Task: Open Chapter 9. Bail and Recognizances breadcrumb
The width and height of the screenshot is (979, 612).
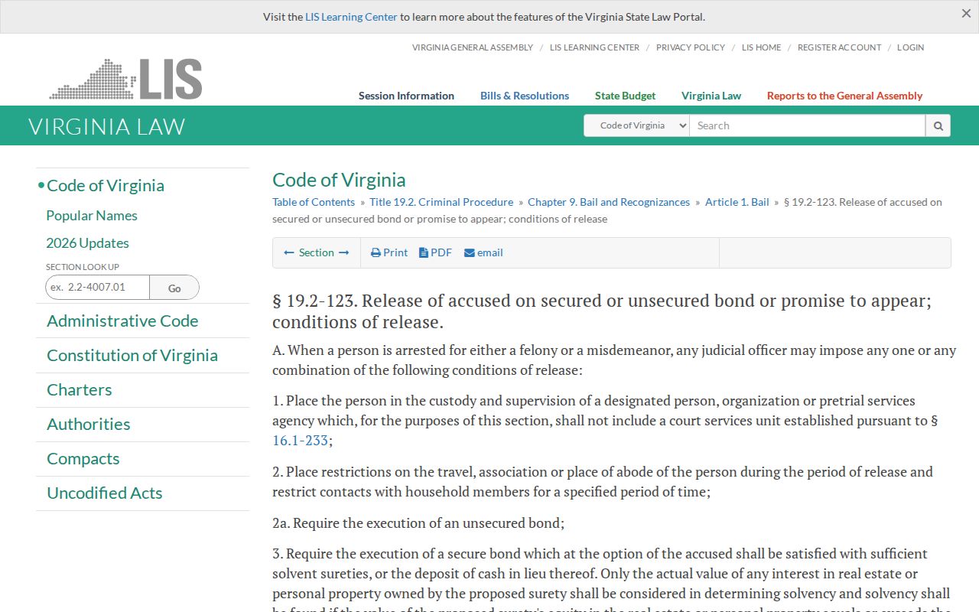Action: coord(609,202)
